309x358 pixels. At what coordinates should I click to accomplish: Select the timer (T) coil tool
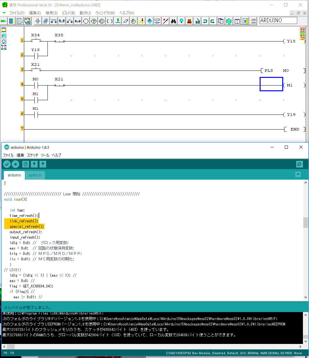coord(94,21)
